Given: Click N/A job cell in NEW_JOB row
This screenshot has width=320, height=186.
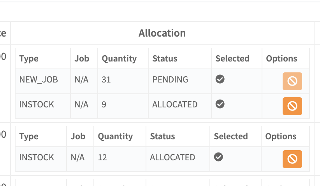Looking at the screenshot, I should point(81,80).
